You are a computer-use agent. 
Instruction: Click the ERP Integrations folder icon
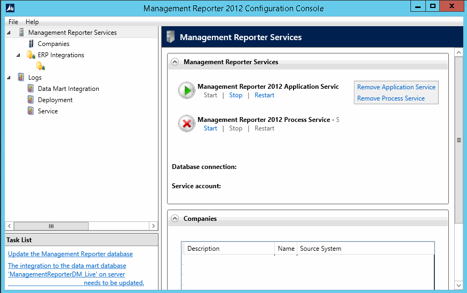click(x=31, y=55)
